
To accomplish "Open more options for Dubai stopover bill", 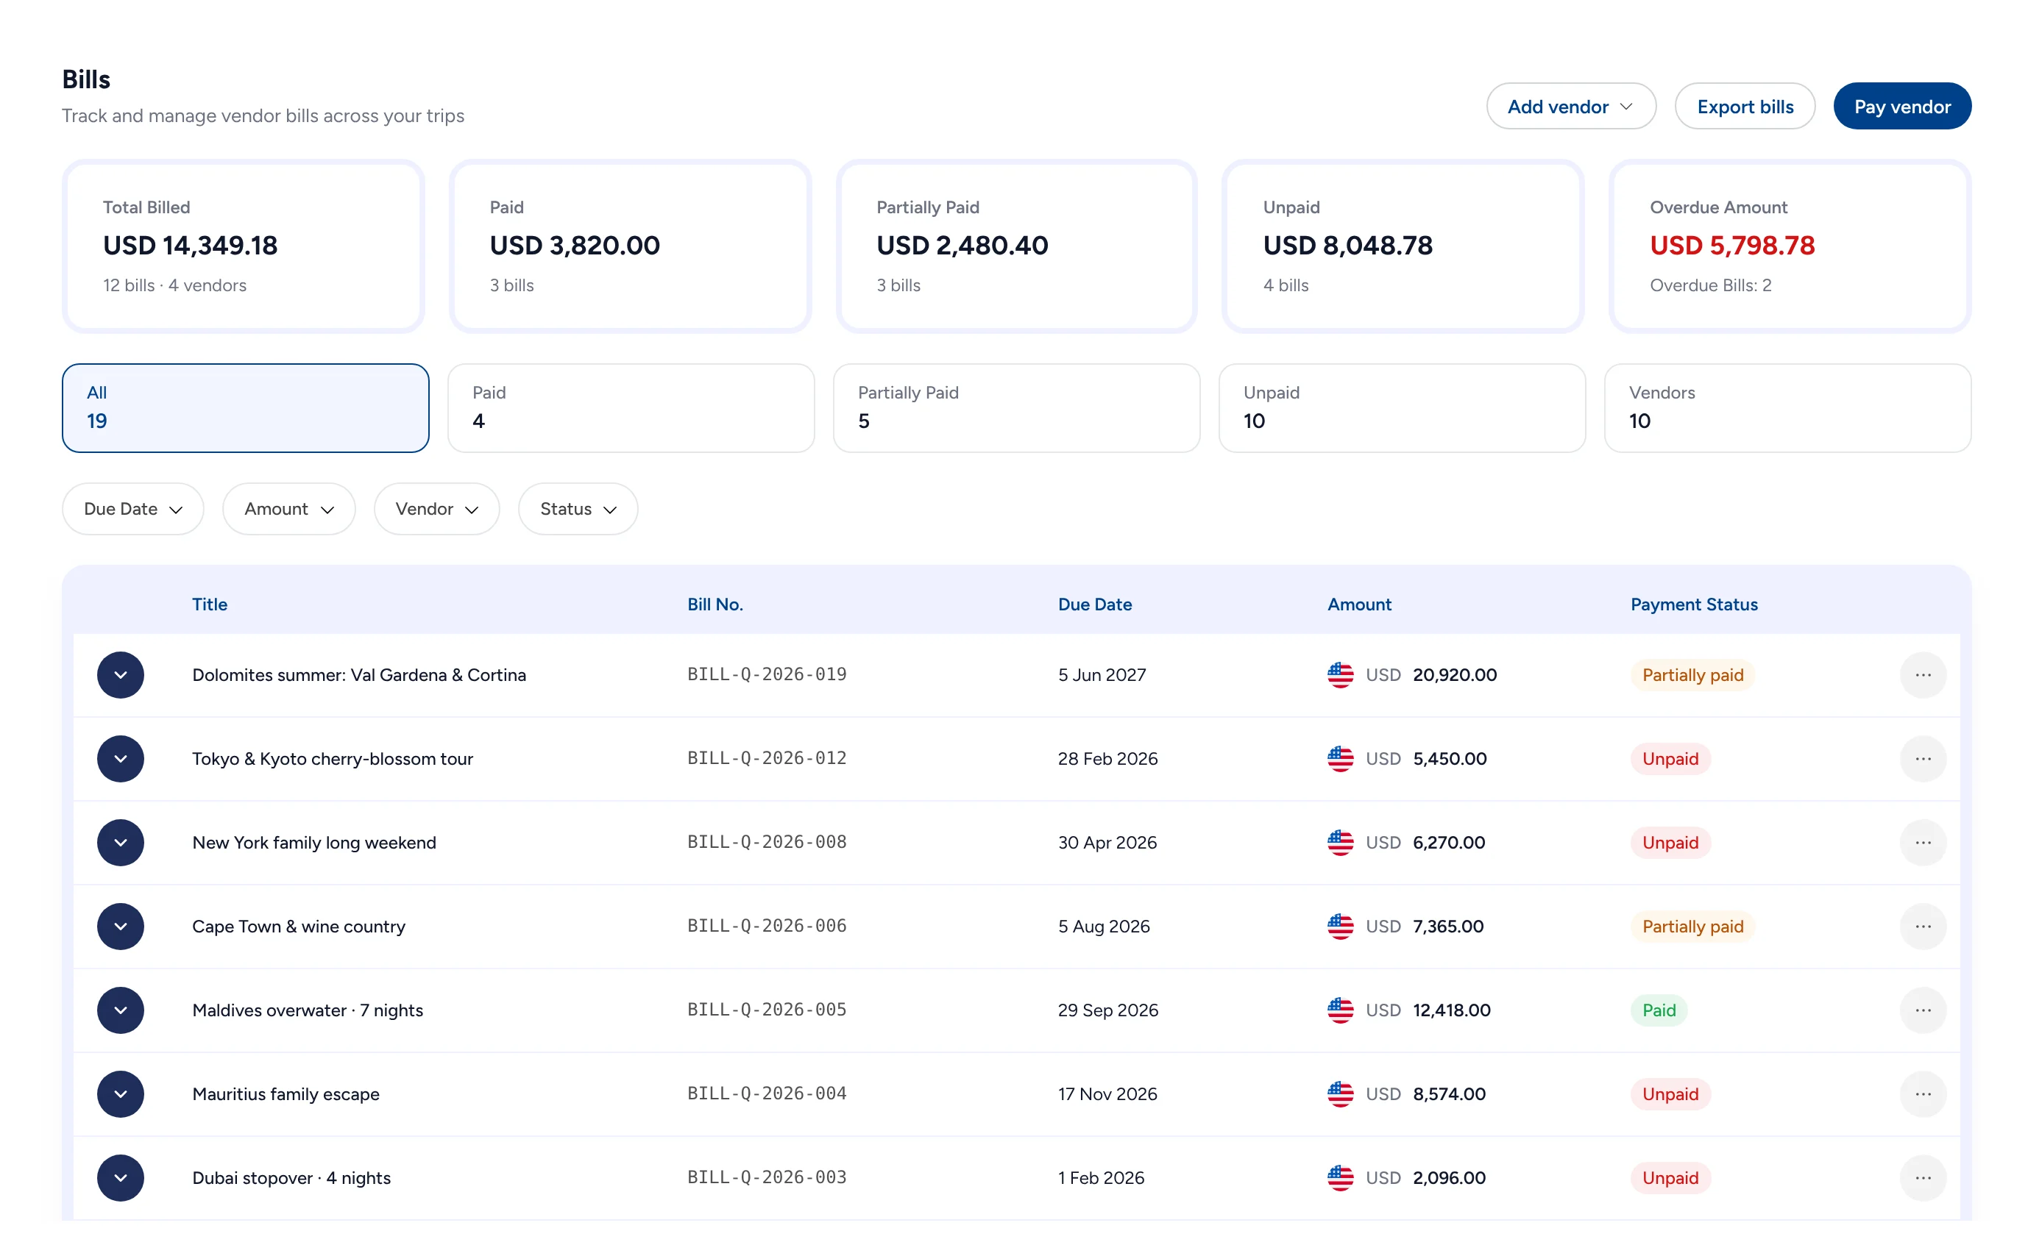I will (1923, 1178).
